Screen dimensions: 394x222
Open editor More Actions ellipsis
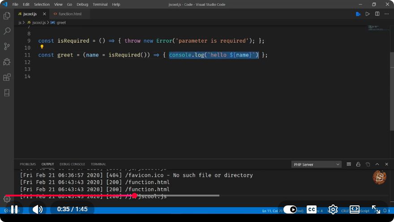pyautogui.click(x=386, y=14)
